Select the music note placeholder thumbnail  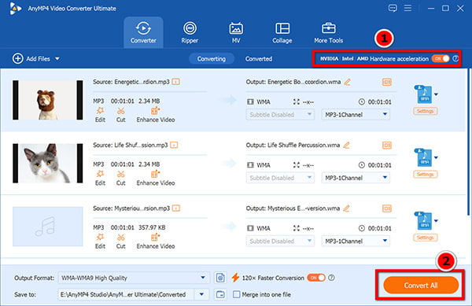47,227
